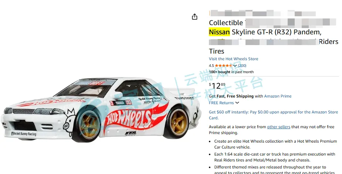Click the Amazon Prime link
The height and width of the screenshot is (174, 342).
(x=278, y=96)
